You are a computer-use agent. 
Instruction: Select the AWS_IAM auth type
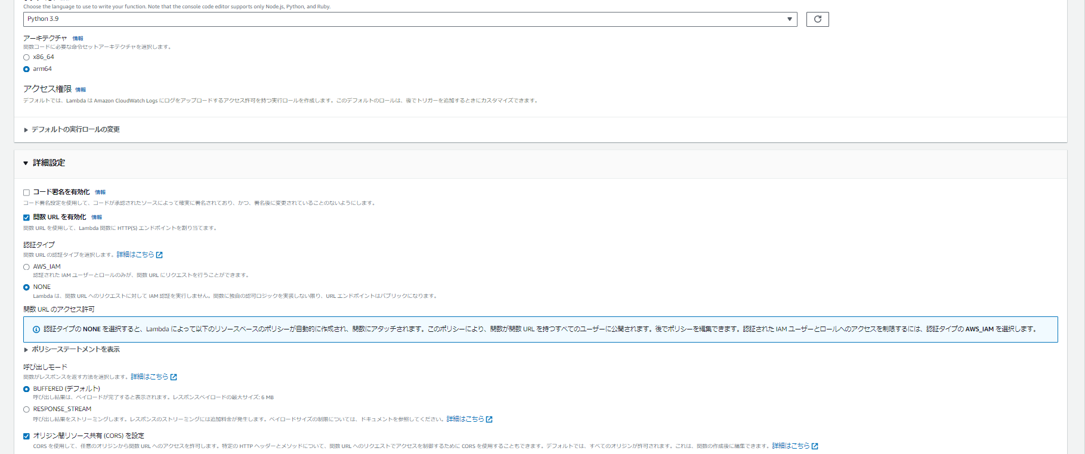click(26, 267)
